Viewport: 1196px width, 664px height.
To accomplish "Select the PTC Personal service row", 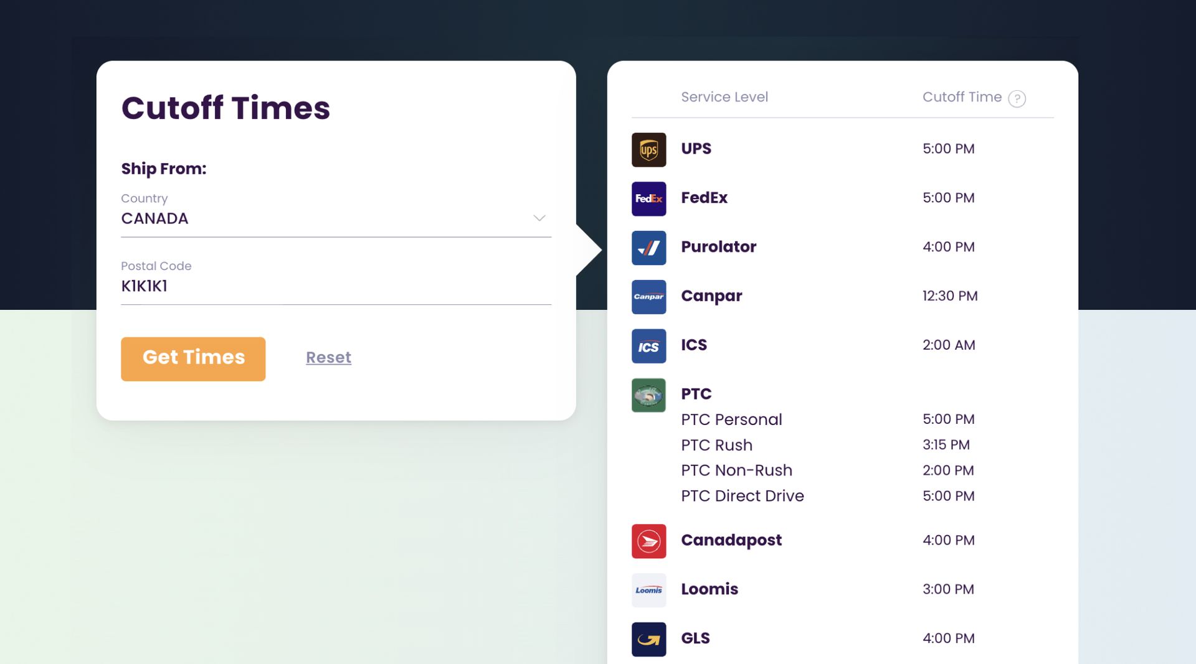I will click(731, 419).
